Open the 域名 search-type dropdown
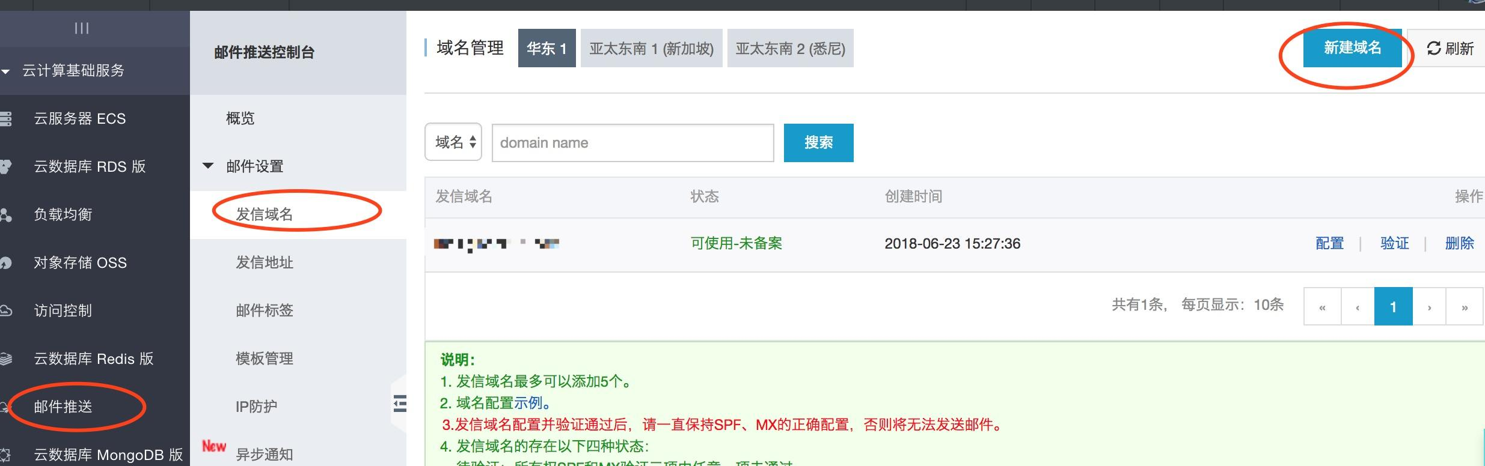The width and height of the screenshot is (1485, 466). point(453,142)
